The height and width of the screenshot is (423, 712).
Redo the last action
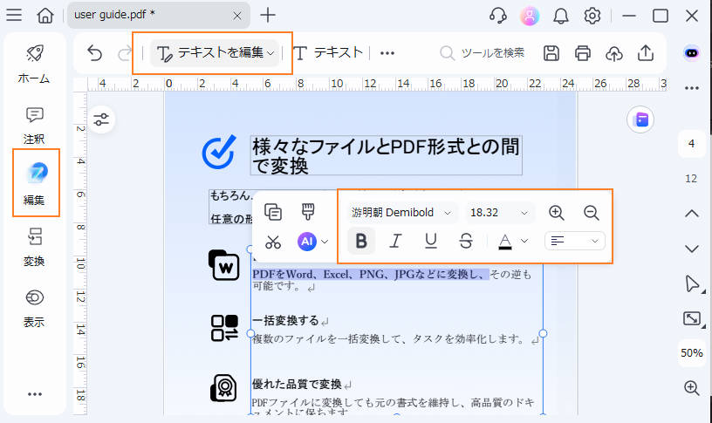[x=124, y=53]
